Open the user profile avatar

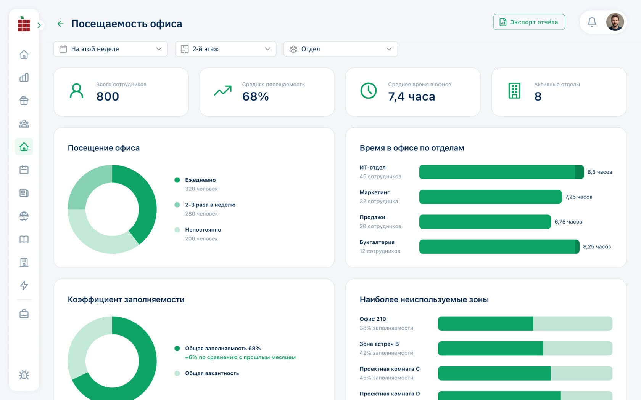click(x=615, y=22)
